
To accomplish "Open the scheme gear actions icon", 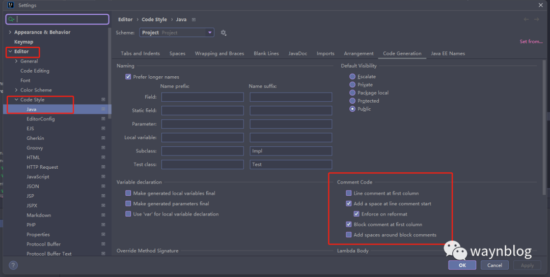I will 223,33.
